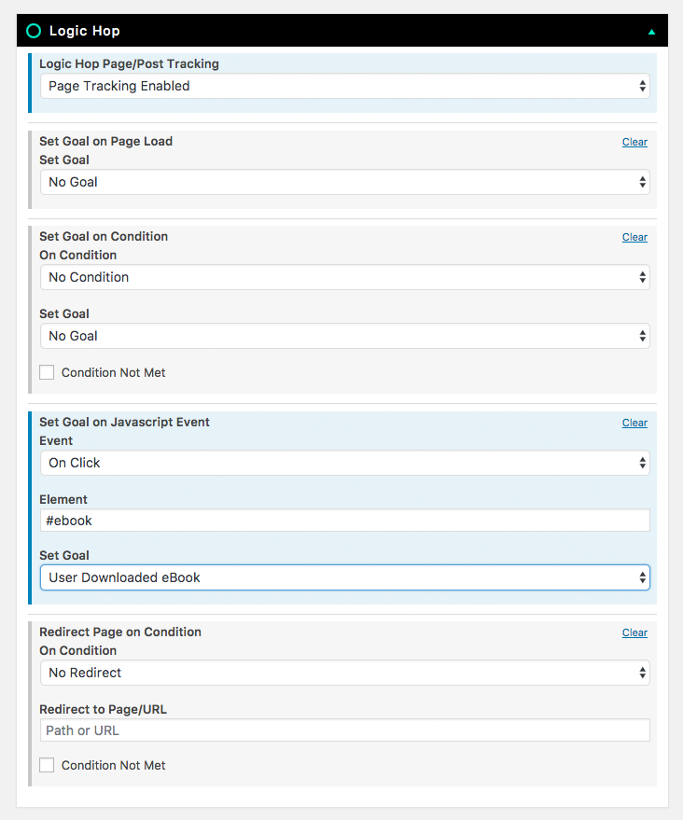Collapse the Logic Hop panel with the triangle
This screenshot has height=820, width=683.
point(651,32)
